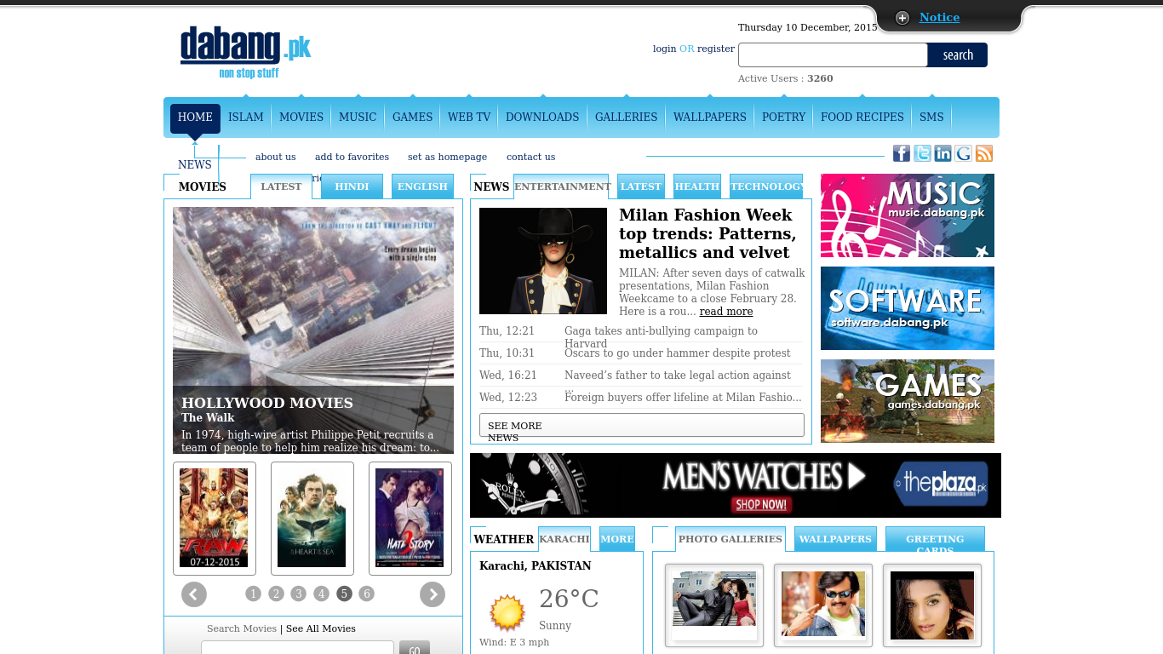The image size is (1163, 654).
Task: Expand the Notice plus icon
Action: (x=902, y=18)
